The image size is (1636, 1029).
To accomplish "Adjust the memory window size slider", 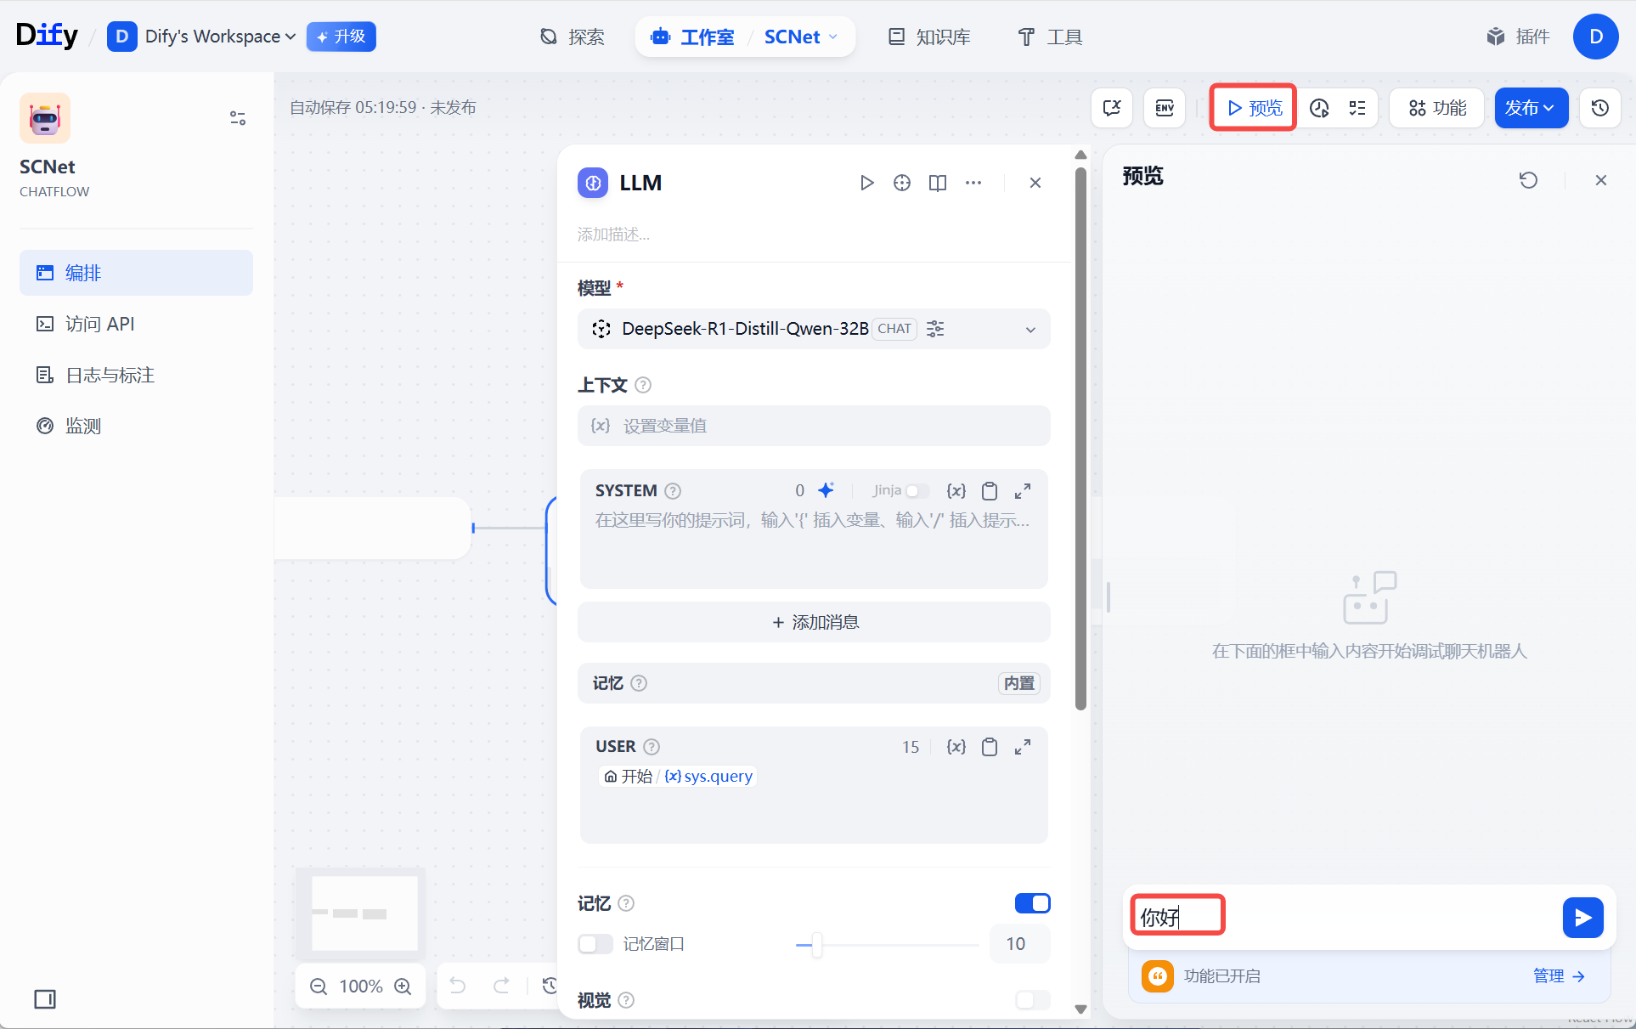I will point(816,944).
